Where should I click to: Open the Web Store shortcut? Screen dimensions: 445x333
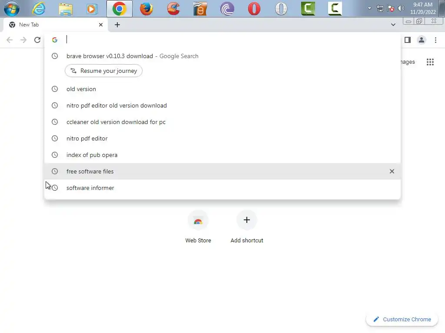198,227
